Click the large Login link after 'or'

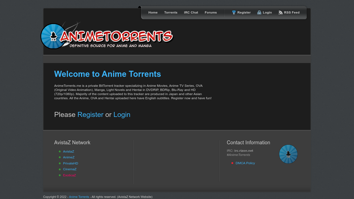coord(122,114)
